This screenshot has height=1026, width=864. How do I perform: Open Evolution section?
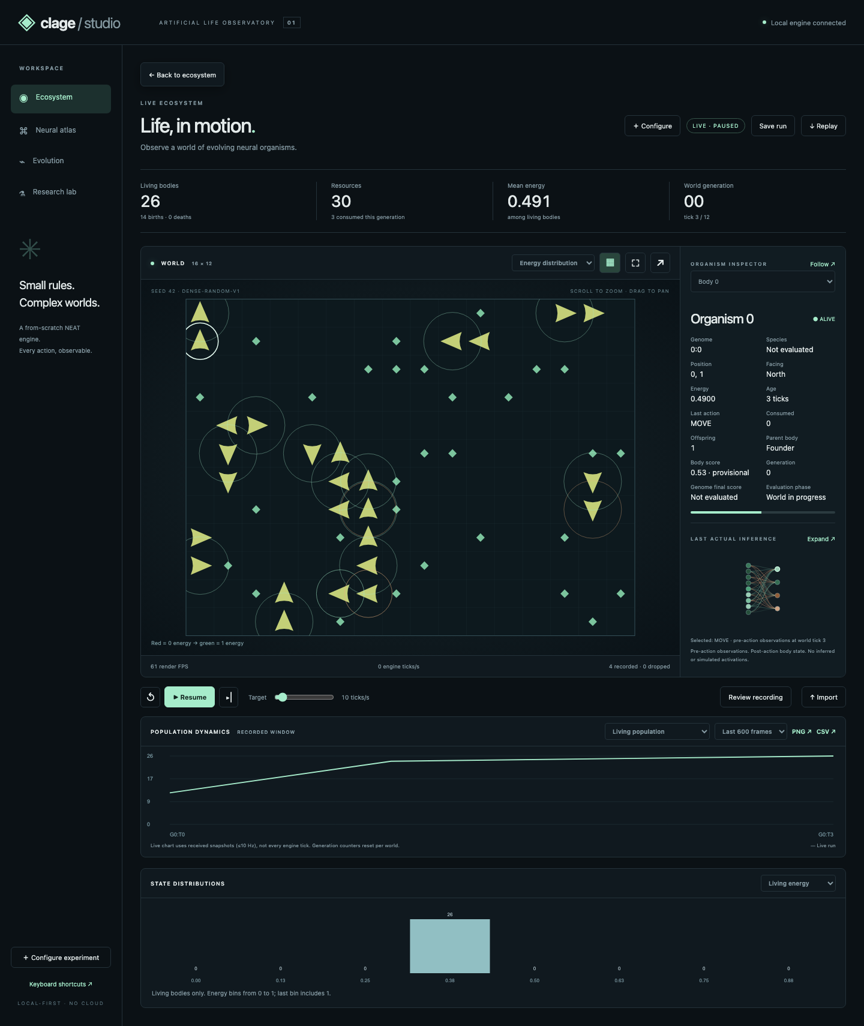pos(61,161)
